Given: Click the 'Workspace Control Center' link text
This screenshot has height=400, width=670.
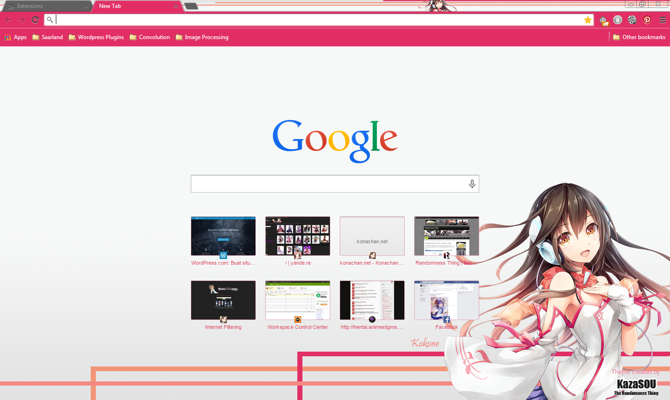Looking at the screenshot, I should click(x=298, y=327).
